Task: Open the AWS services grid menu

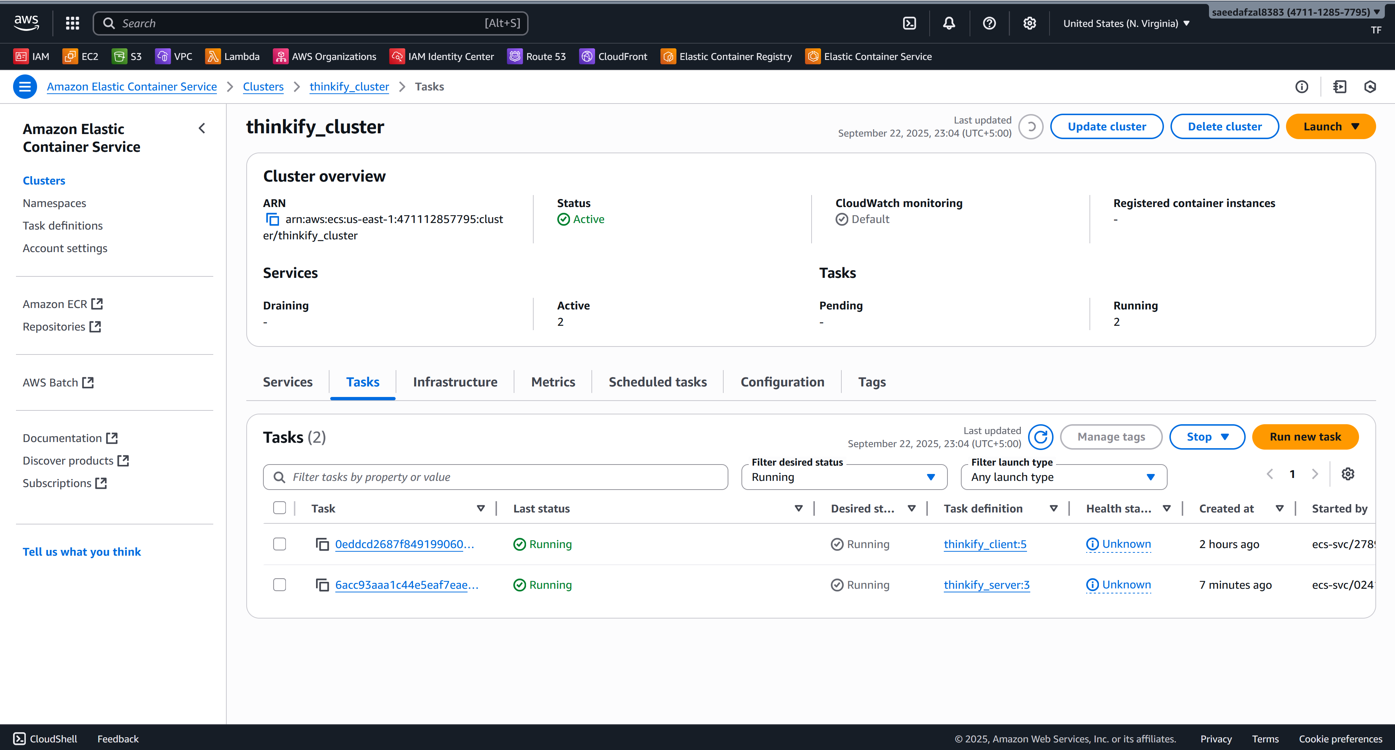Action: coord(72,23)
